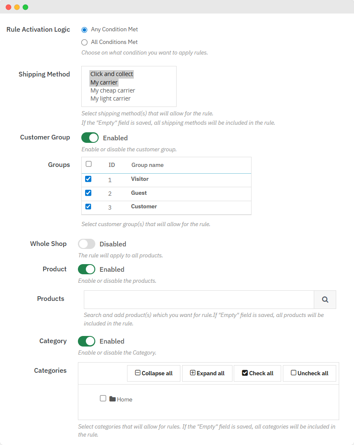Switch off the Category toggle
Image resolution: width=354 pixels, height=445 pixels.
click(x=86, y=341)
